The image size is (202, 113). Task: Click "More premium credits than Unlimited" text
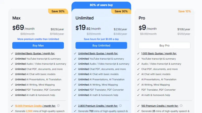[x=38, y=39]
